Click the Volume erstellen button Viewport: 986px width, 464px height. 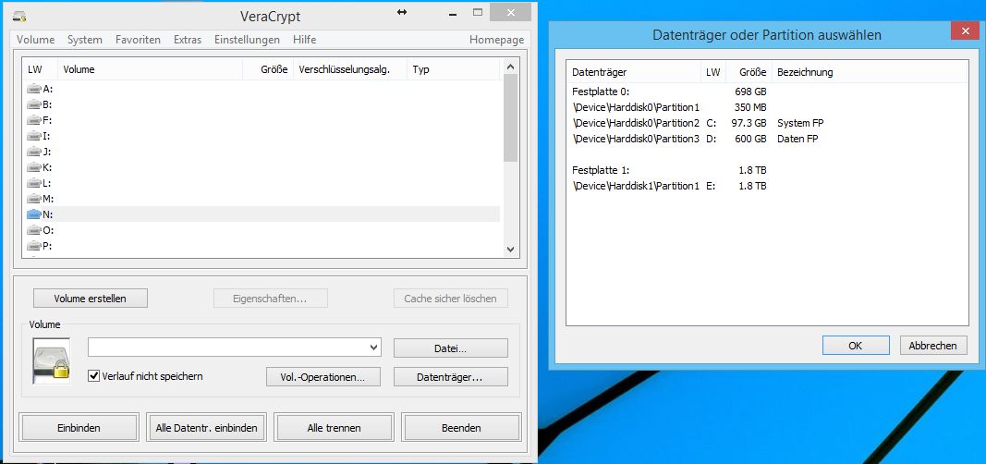(x=90, y=298)
